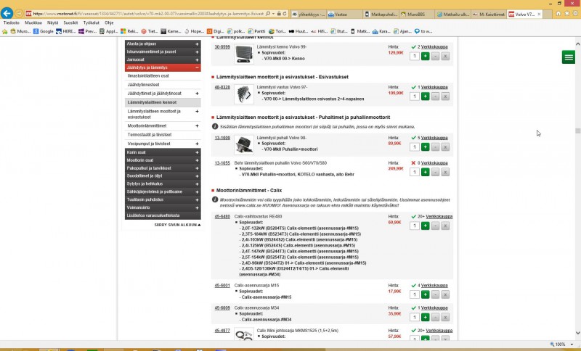Click the green hamburger menu icon
This screenshot has width=581, height=351.
[568, 57]
